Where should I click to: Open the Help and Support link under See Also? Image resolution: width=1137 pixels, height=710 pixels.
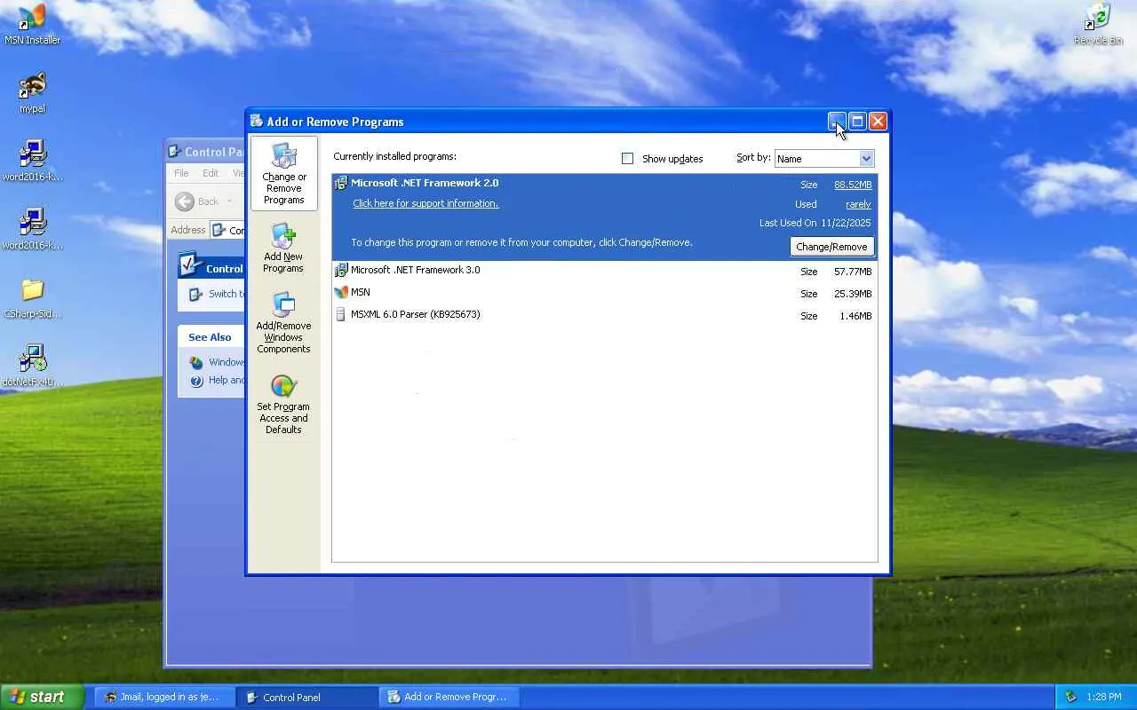pyautogui.click(x=227, y=381)
